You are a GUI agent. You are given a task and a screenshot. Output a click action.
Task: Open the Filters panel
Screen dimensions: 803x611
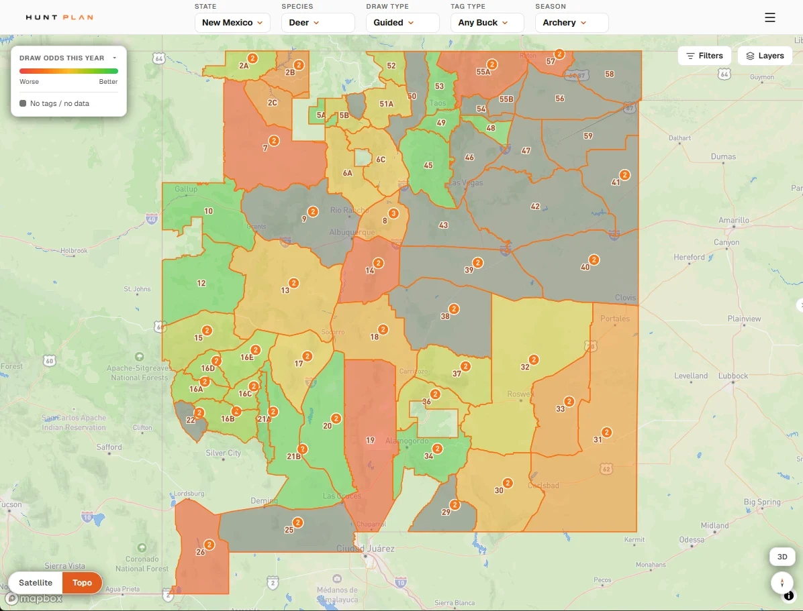(x=704, y=56)
